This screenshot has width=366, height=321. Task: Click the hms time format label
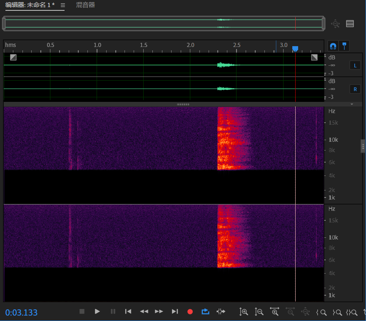pos(10,45)
